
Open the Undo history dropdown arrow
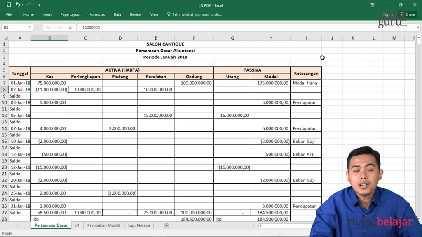(23, 5)
